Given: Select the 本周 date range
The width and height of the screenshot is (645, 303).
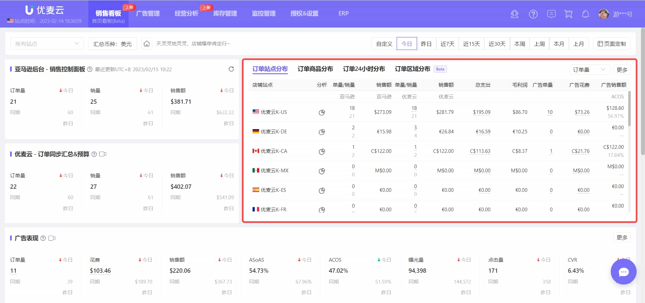Looking at the screenshot, I should tap(520, 44).
